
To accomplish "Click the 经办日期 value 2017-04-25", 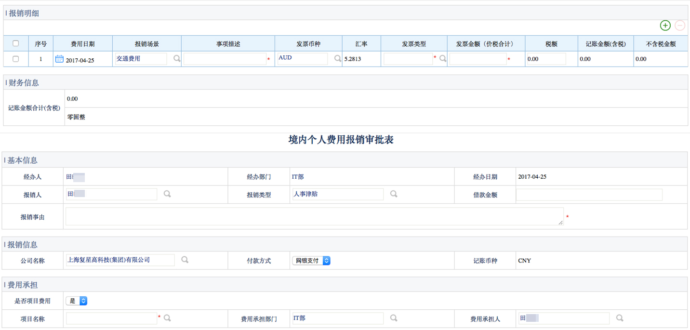I will (x=532, y=177).
